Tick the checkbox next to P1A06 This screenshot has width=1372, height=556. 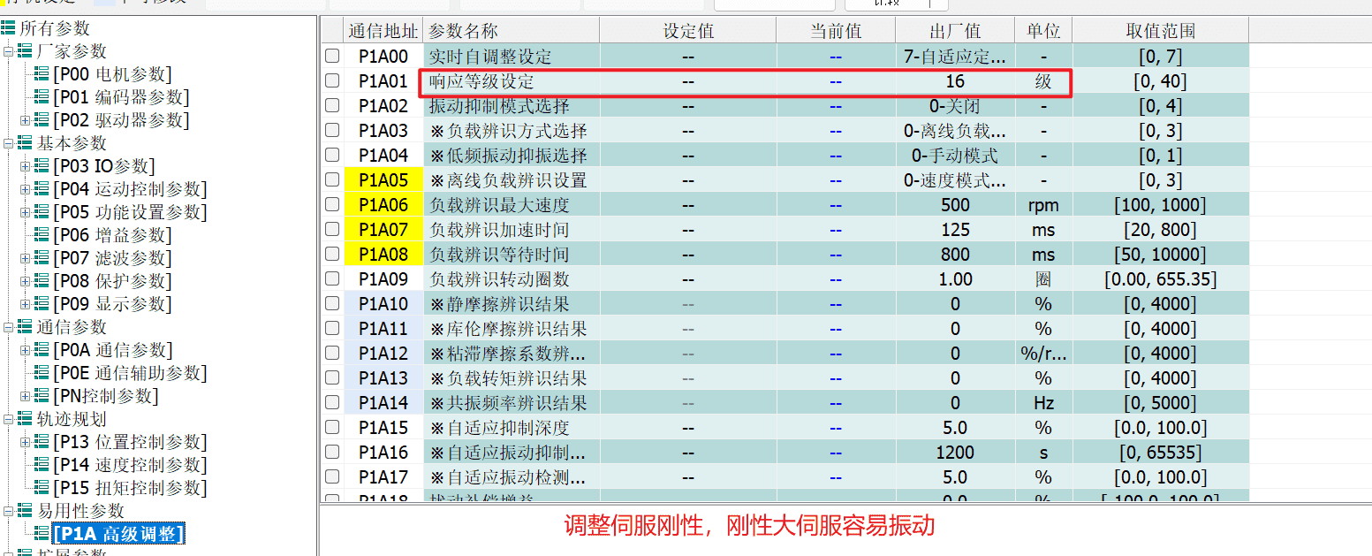tap(332, 204)
